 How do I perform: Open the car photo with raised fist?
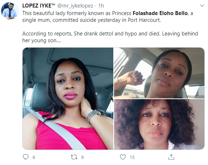click(x=159, y=73)
